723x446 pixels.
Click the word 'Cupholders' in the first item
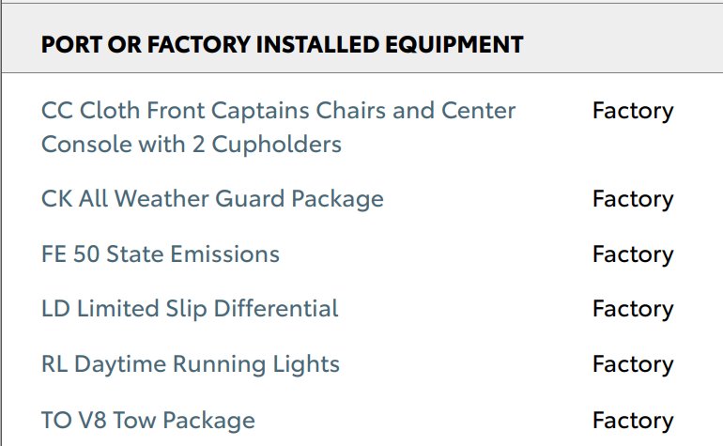[x=276, y=145]
